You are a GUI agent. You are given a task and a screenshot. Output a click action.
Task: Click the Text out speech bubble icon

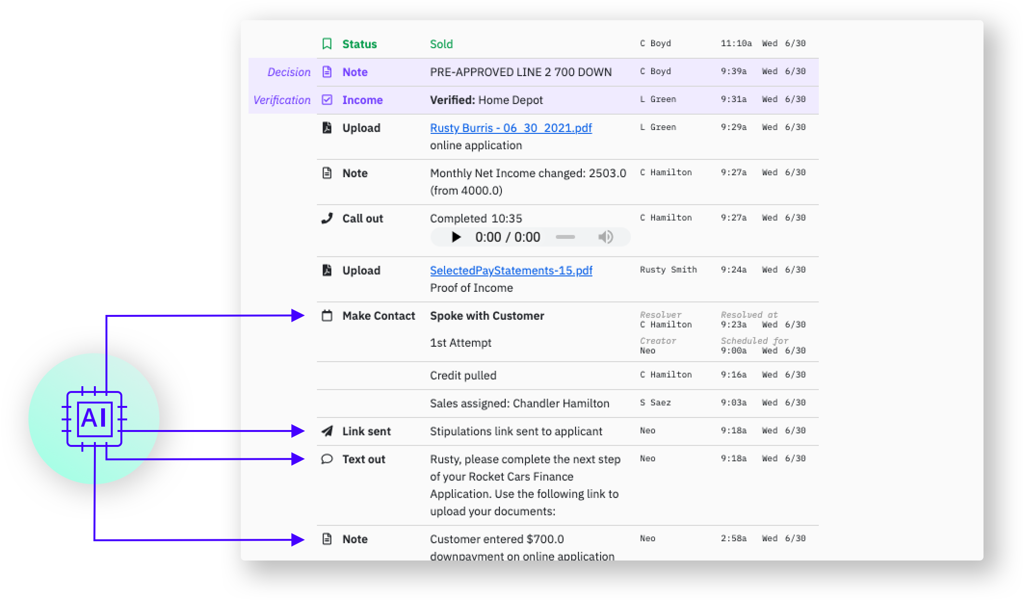(x=327, y=459)
